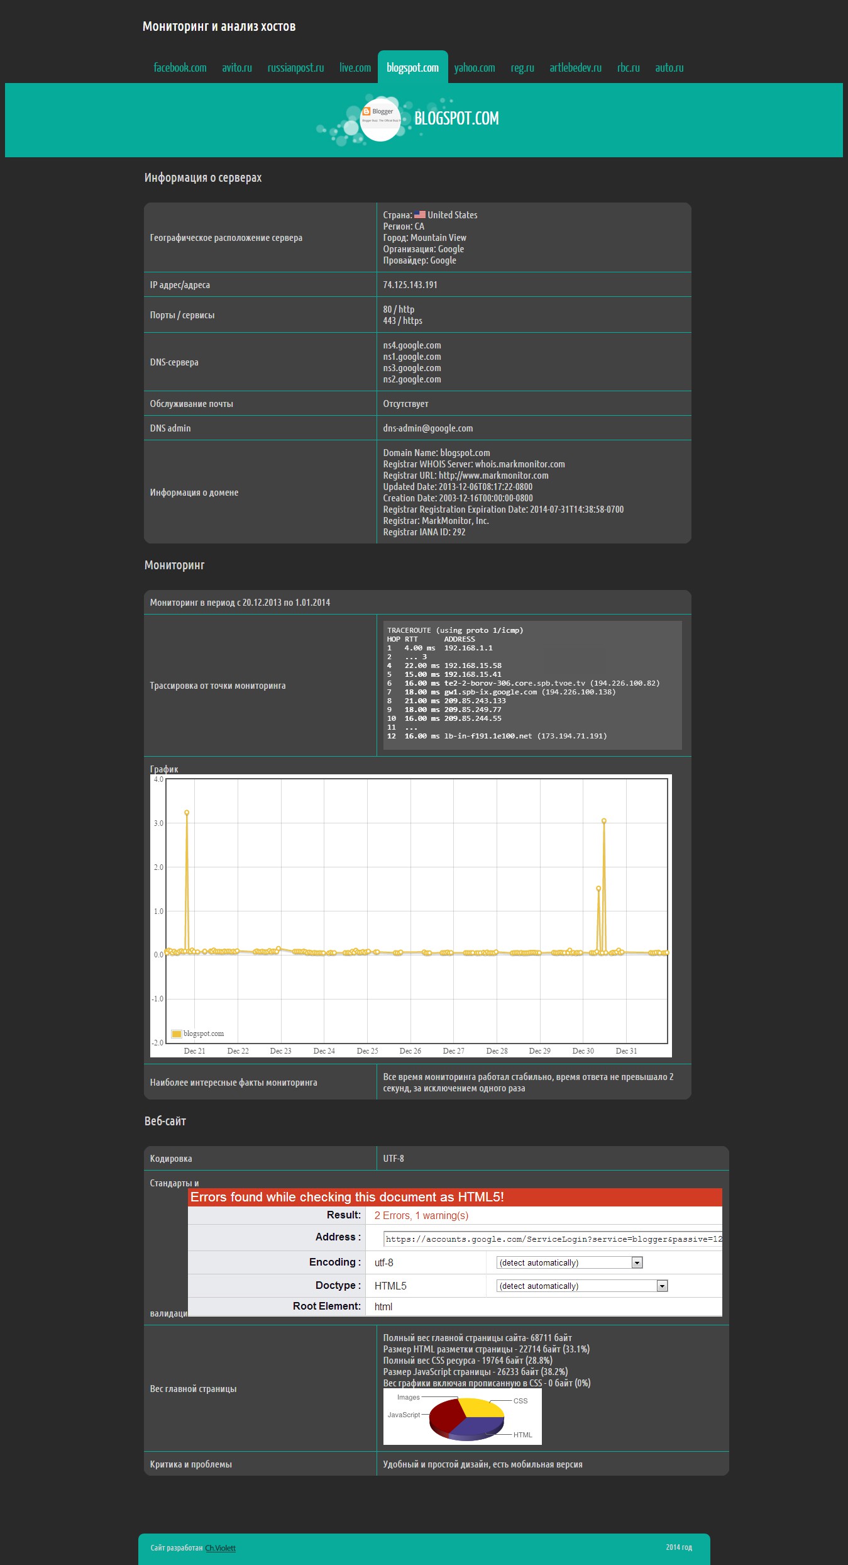Image resolution: width=848 pixels, height=1565 pixels.
Task: Click the United States flag icon
Action: point(420,214)
